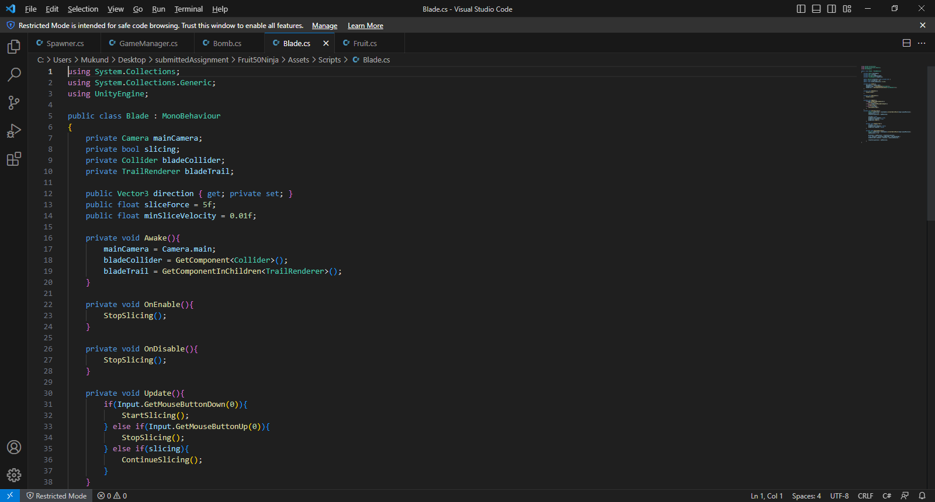This screenshot has width=935, height=502.
Task: Place cursor on 'MonoBehaviour' text
Action: (191, 116)
